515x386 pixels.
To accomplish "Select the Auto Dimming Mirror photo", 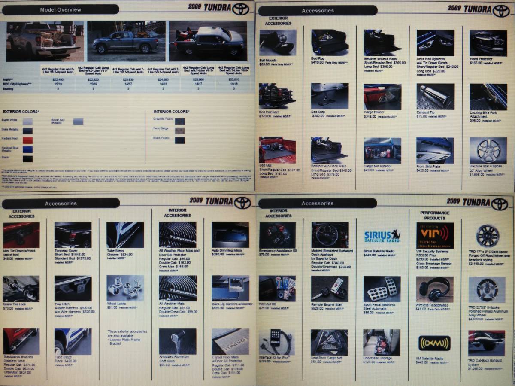I will 230,235.
